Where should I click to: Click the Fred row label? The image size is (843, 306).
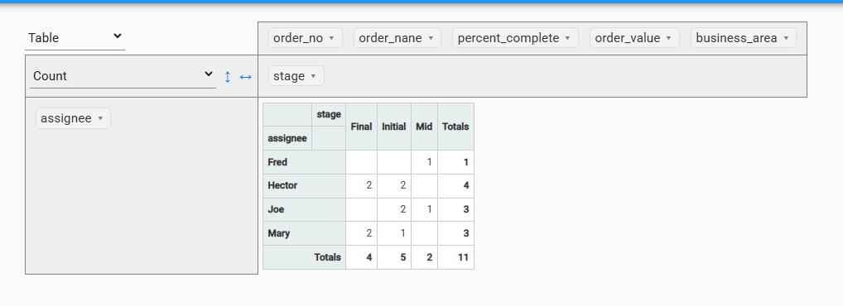pyautogui.click(x=304, y=162)
